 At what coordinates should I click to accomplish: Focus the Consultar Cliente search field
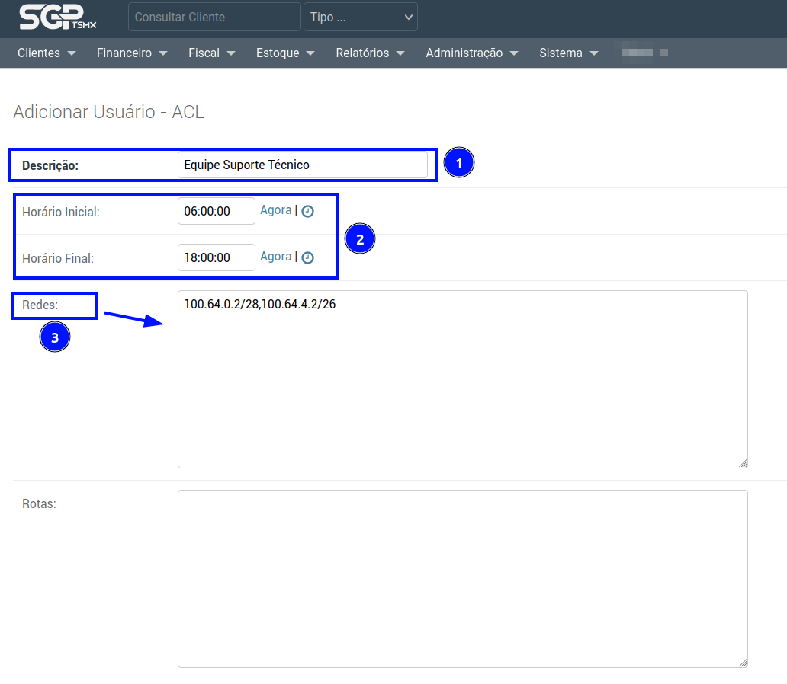pyautogui.click(x=214, y=17)
